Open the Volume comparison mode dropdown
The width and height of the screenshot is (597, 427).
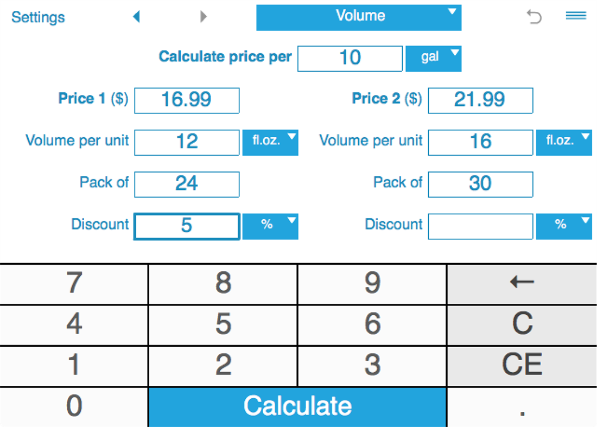click(x=359, y=17)
